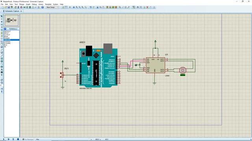Select the 2D Graphics Markers plus tool
The image size is (252, 141).
(2, 75)
